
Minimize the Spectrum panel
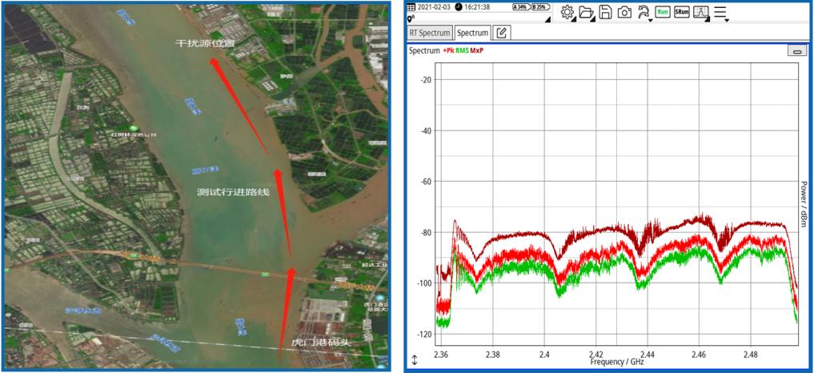(796, 50)
